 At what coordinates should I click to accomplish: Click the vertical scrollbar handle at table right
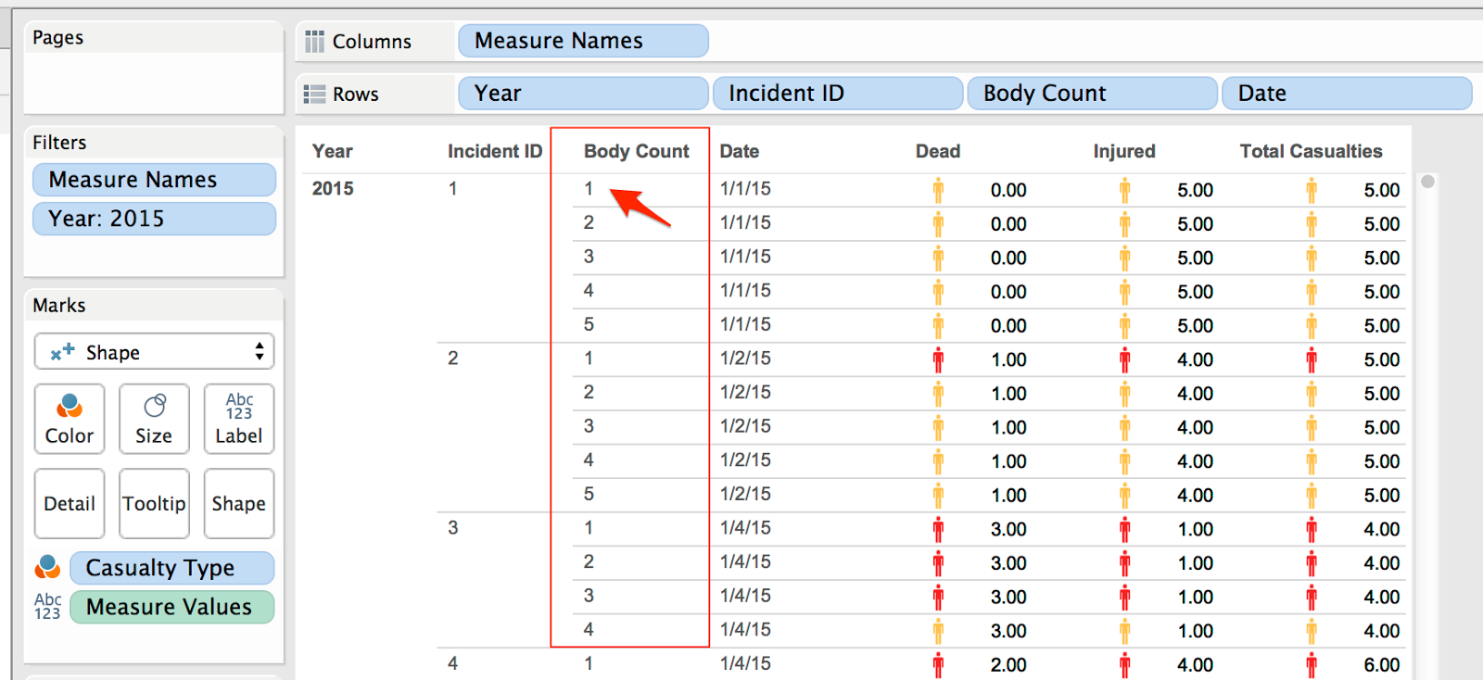(1428, 182)
